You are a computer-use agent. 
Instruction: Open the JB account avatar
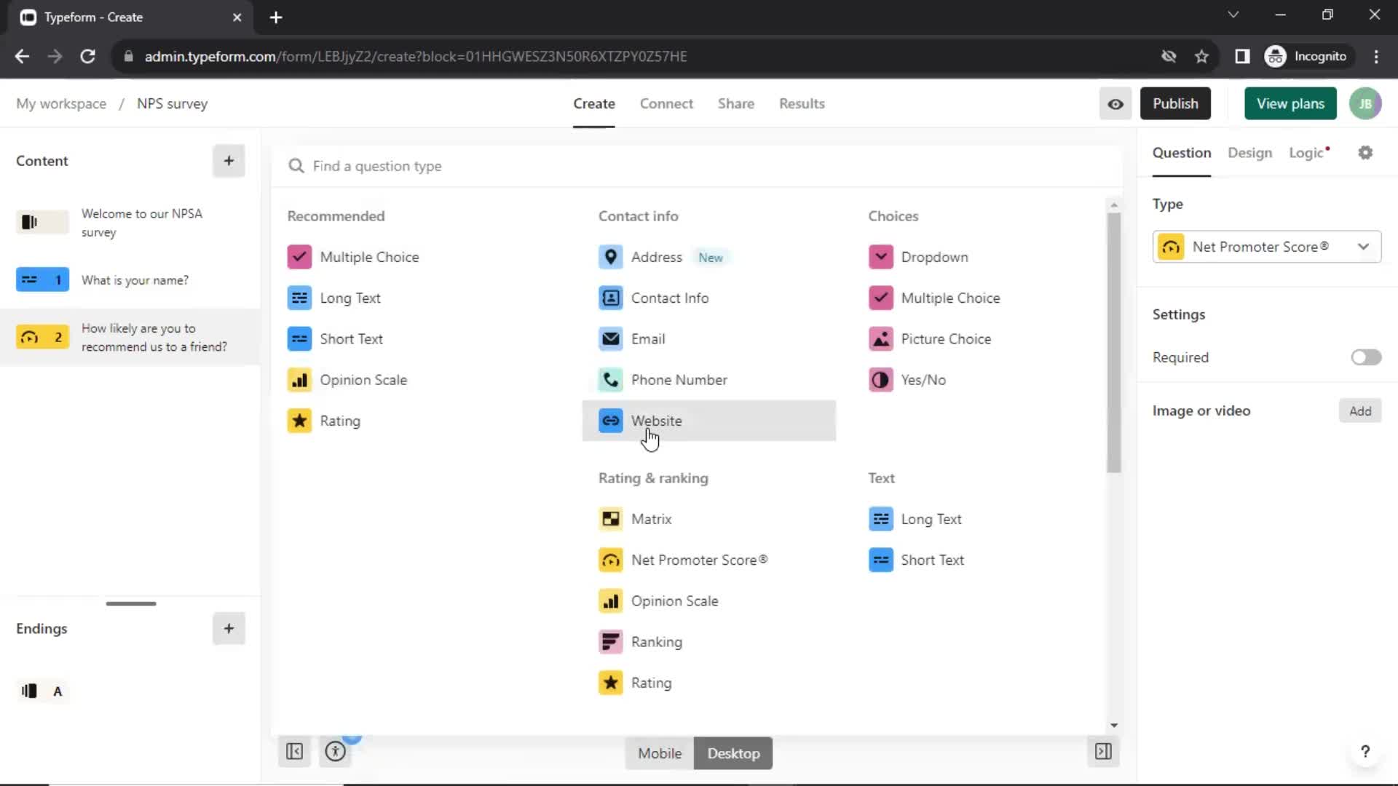[1365, 104]
